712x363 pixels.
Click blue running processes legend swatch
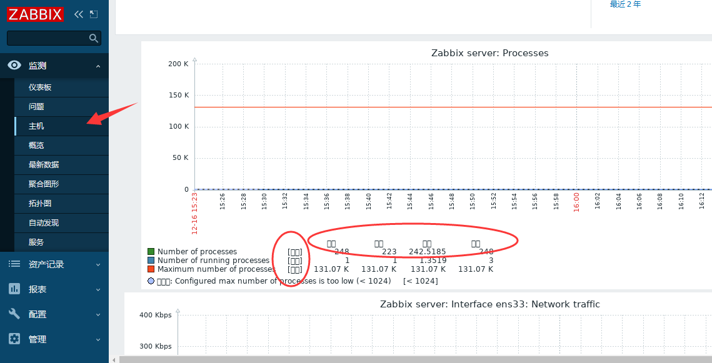(151, 261)
